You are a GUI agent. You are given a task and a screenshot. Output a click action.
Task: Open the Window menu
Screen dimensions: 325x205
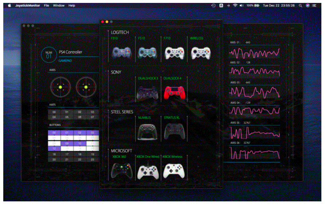(59, 5)
